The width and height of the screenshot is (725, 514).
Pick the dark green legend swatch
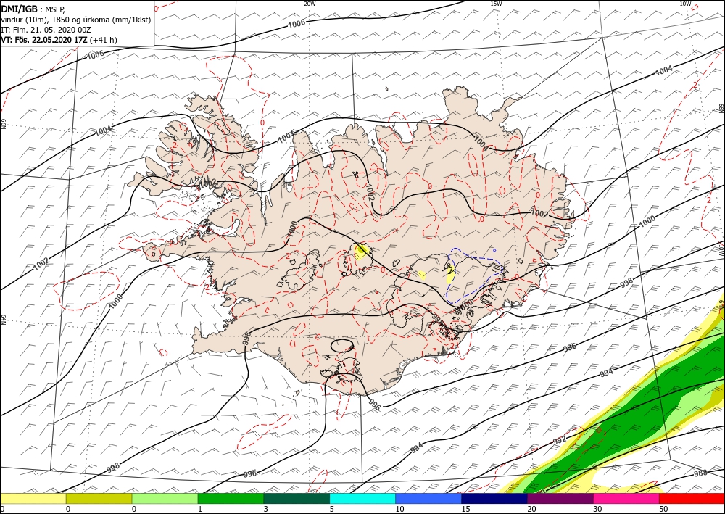[x=297, y=499]
